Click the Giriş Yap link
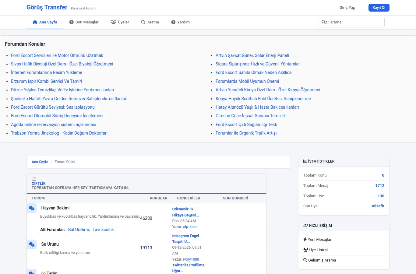Screen dimensions: 416x274 (347, 8)
